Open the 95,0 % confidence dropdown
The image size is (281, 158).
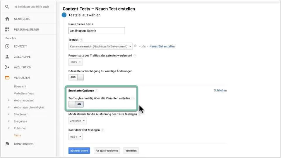76,137
